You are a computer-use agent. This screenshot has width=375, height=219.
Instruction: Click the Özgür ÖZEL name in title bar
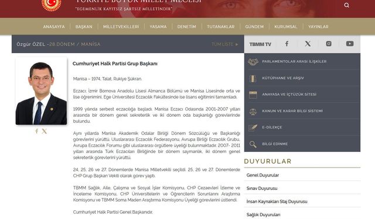point(31,44)
